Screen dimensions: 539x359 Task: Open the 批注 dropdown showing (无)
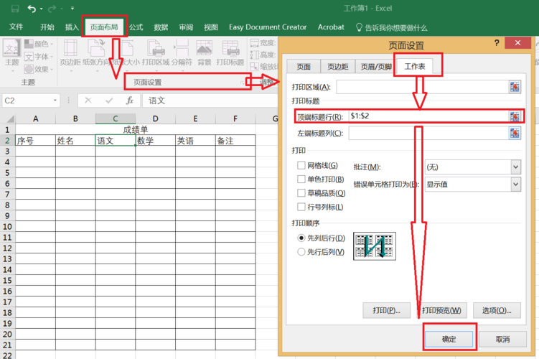pos(473,167)
